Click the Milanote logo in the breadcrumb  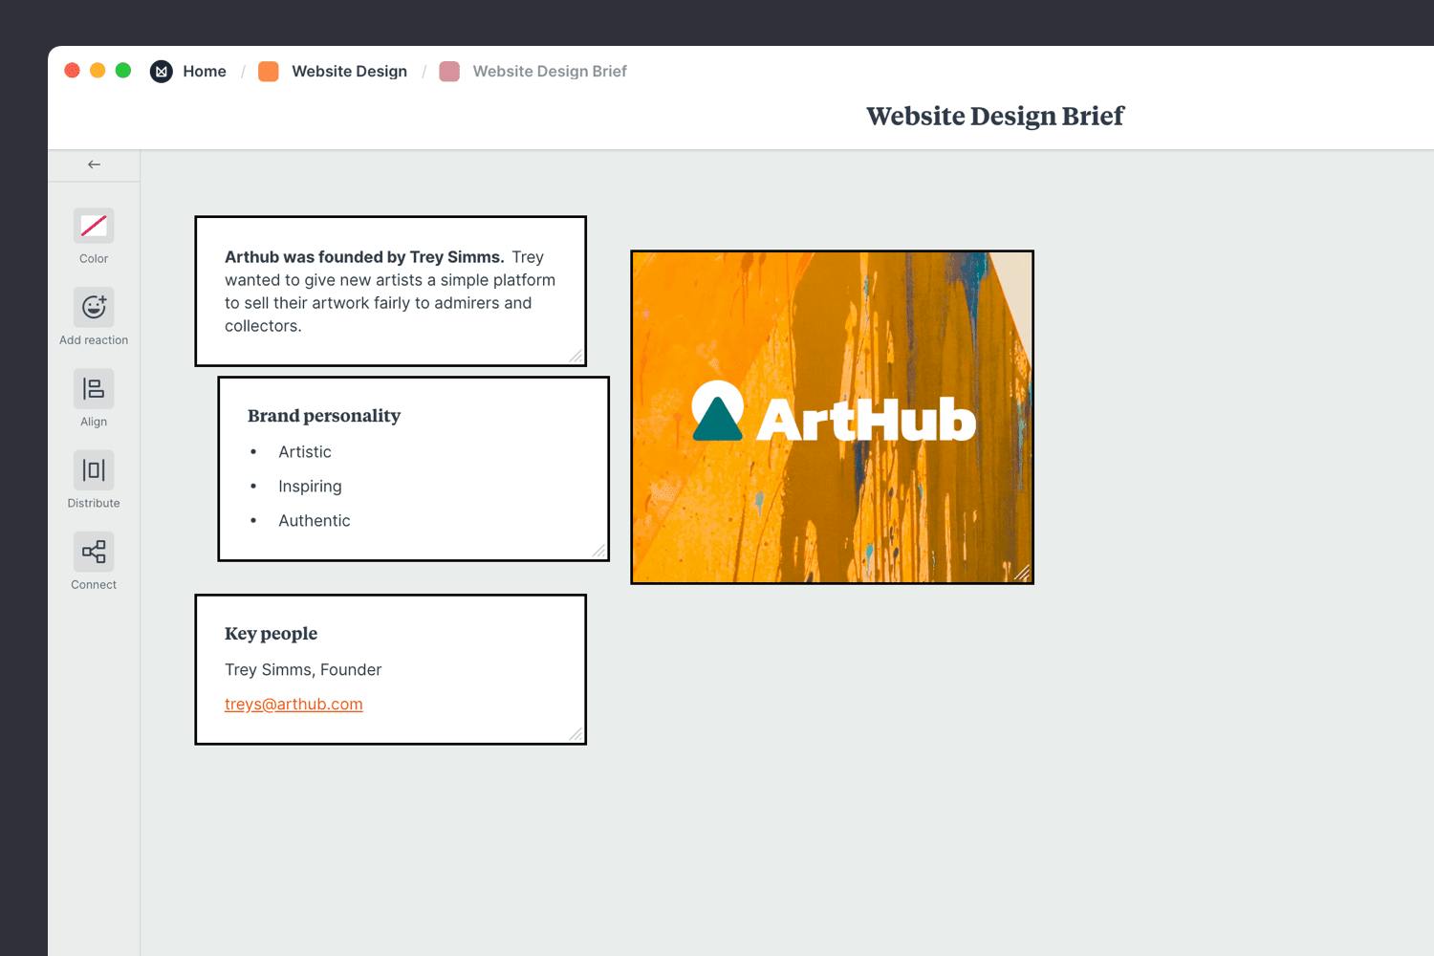click(161, 71)
